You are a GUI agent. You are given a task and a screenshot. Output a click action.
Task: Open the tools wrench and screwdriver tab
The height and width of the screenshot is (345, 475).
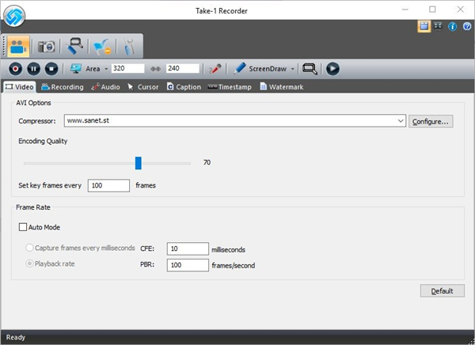coord(130,46)
